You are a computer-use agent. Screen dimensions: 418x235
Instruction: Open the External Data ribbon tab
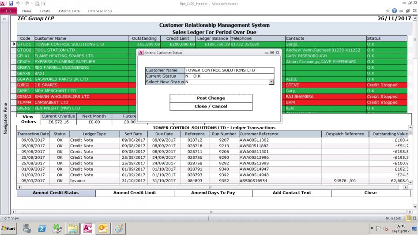click(69, 11)
